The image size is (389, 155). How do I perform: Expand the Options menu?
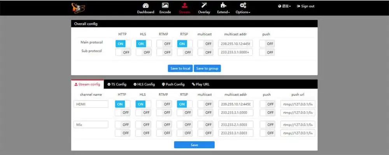243,8
